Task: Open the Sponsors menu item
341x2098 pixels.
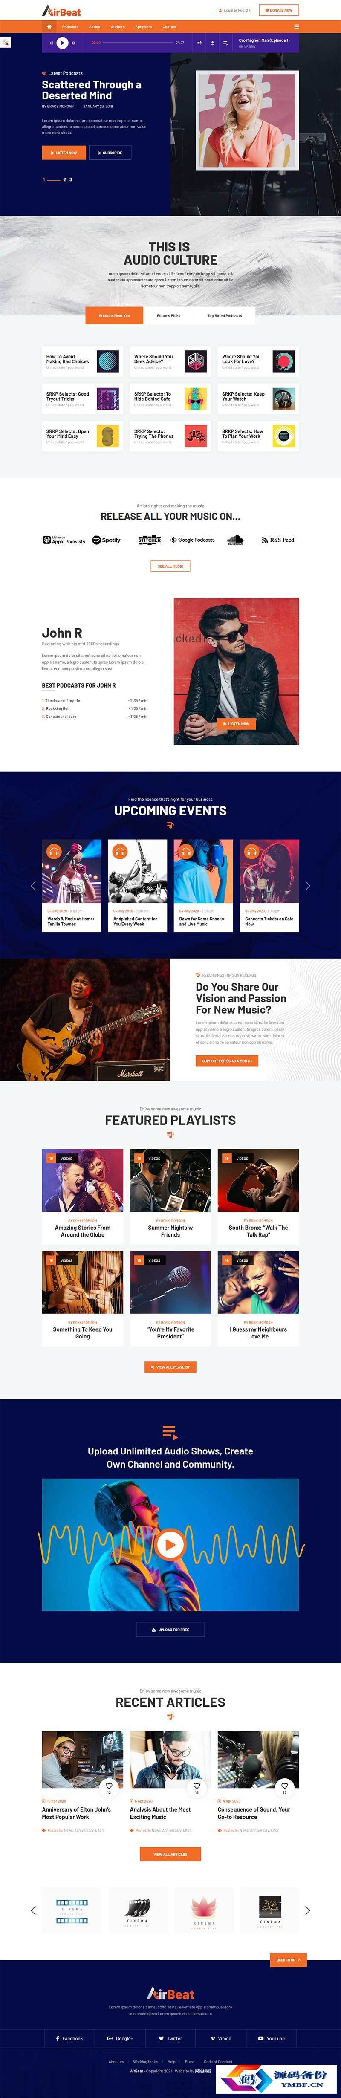Action: pyautogui.click(x=143, y=27)
